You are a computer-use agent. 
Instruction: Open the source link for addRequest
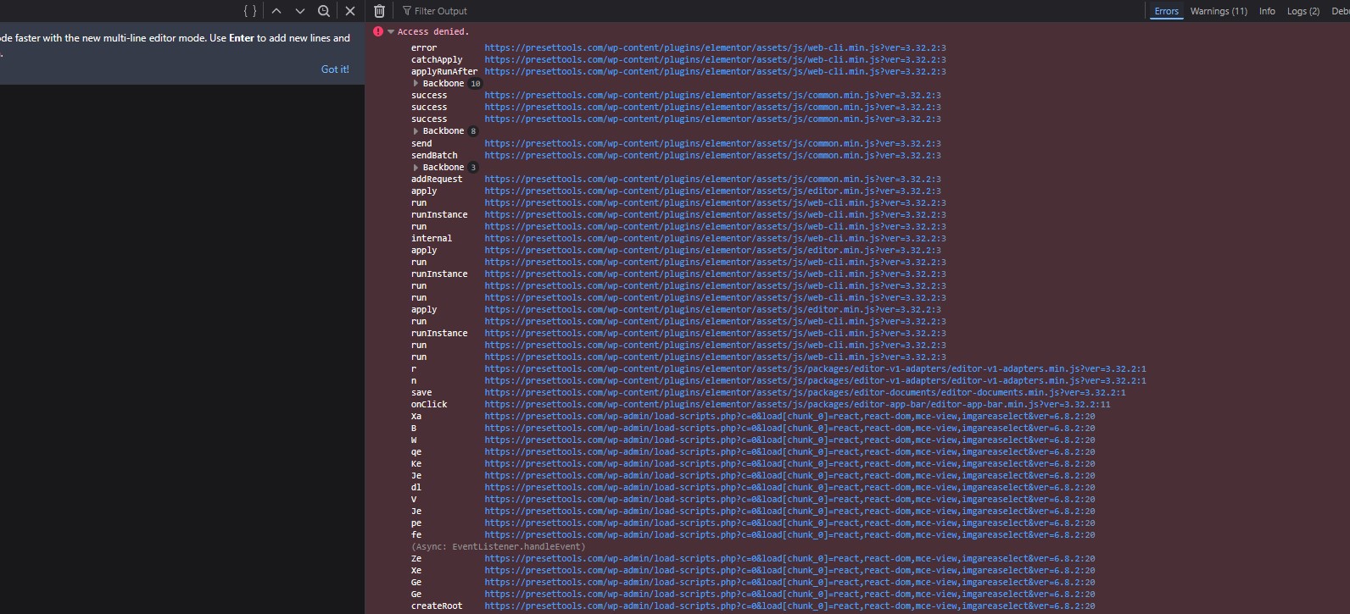[x=712, y=180]
